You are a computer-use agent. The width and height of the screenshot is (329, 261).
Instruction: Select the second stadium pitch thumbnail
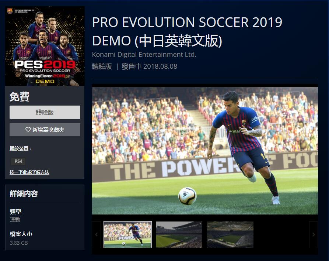point(179,234)
